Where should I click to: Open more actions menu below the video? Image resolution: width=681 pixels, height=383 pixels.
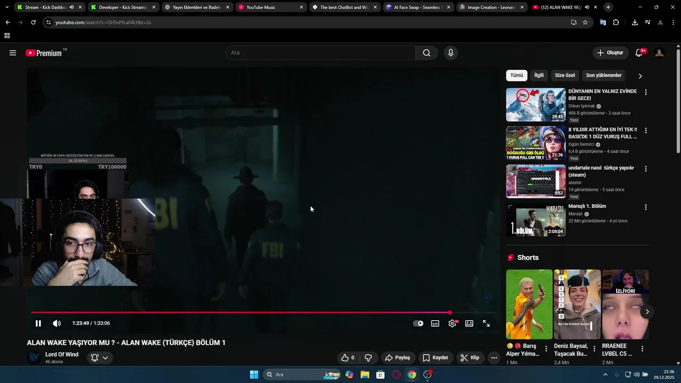[x=494, y=357]
